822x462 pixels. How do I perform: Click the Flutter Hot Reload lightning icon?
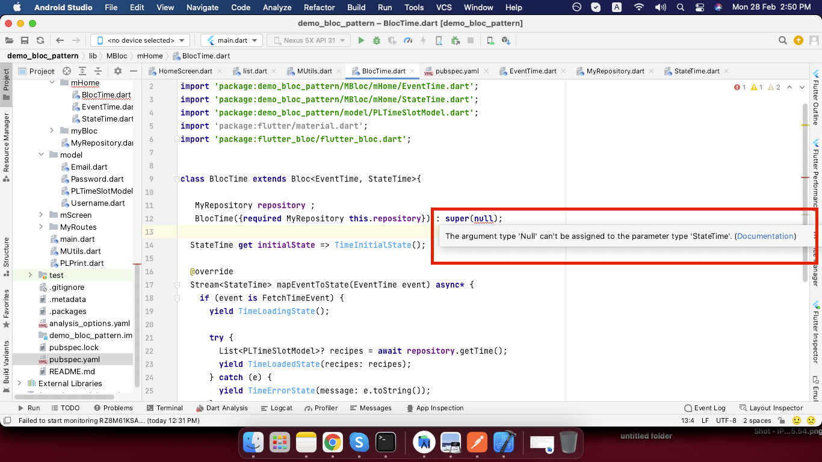424,40
